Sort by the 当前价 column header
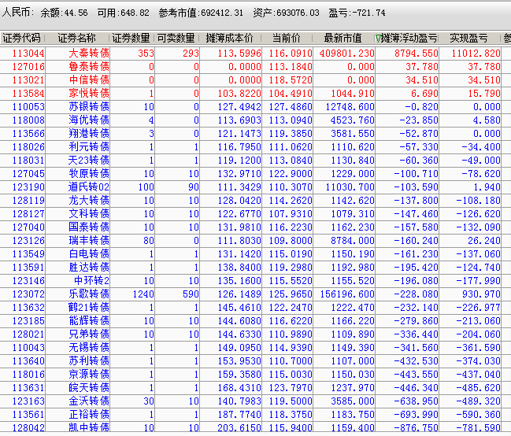Image resolution: width=511 pixels, height=436 pixels. (287, 38)
